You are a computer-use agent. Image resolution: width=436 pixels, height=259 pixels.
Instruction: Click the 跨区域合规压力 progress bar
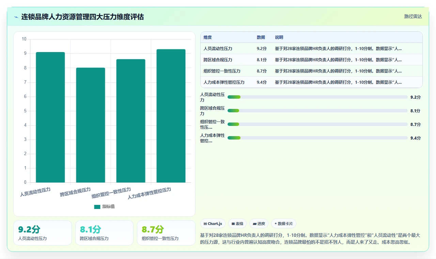pos(317,111)
